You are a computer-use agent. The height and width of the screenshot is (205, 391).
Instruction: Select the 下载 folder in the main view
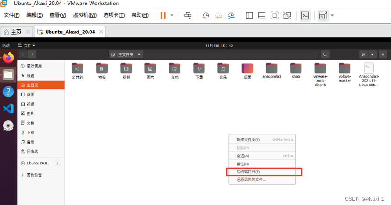pyautogui.click(x=199, y=71)
